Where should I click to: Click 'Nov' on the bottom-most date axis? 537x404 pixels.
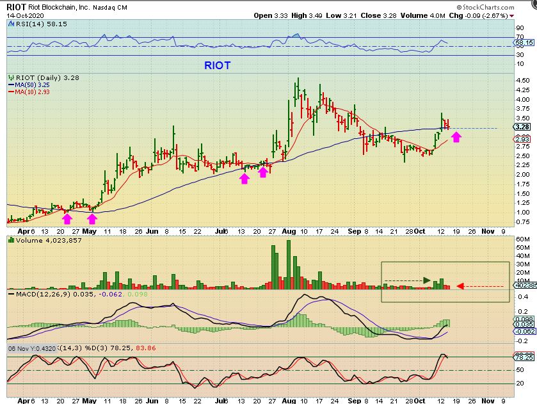[488, 401]
